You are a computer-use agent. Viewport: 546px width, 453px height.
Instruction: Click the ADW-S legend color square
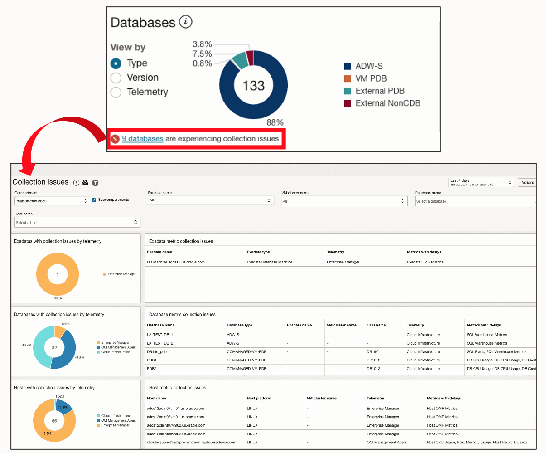pos(348,66)
